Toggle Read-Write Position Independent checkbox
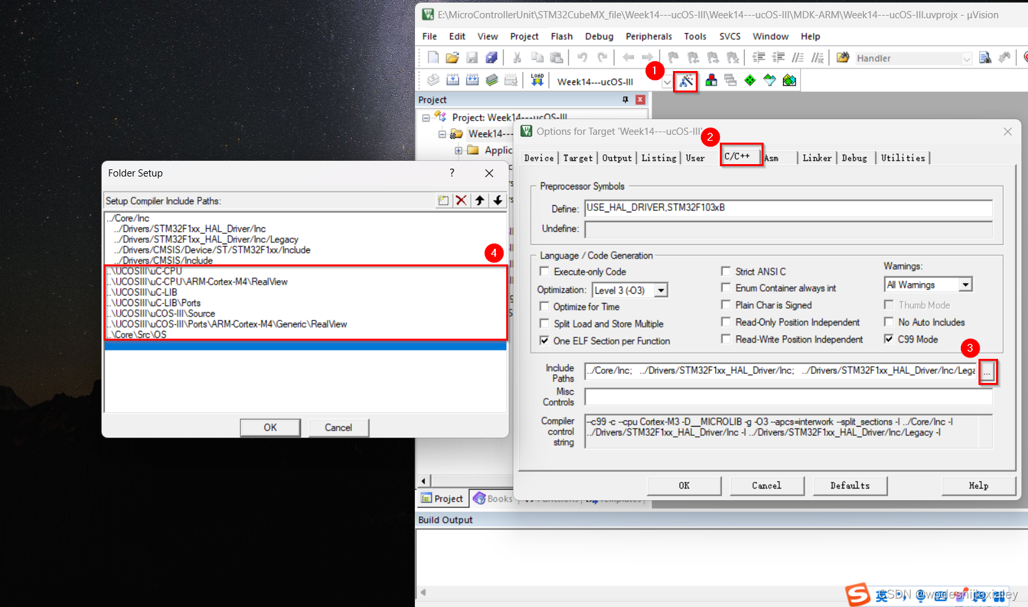Screen dimensions: 1028x607 pyautogui.click(x=726, y=339)
